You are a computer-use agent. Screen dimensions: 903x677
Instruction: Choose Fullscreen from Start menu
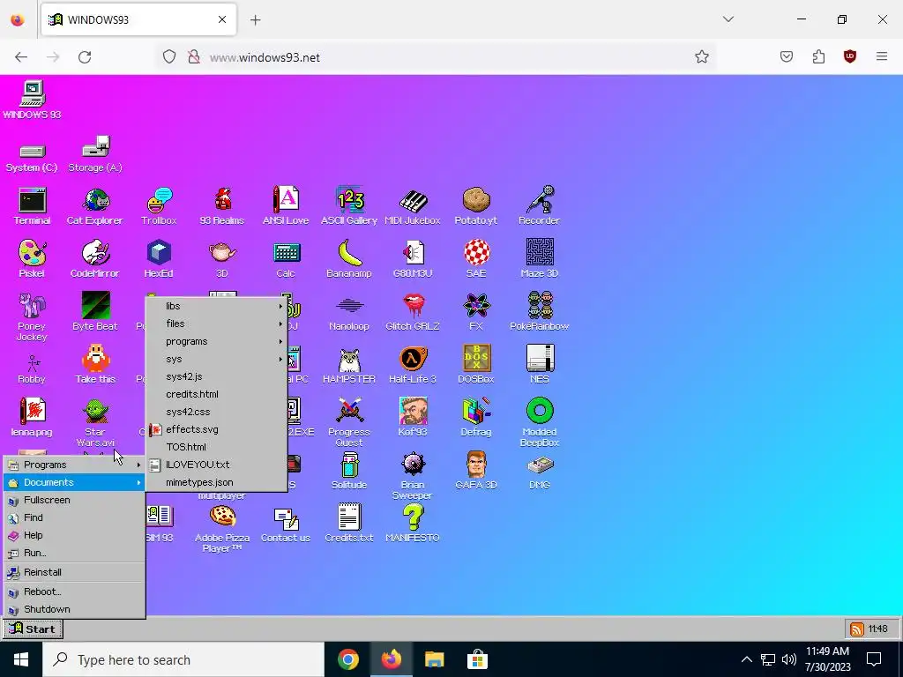[x=74, y=500]
